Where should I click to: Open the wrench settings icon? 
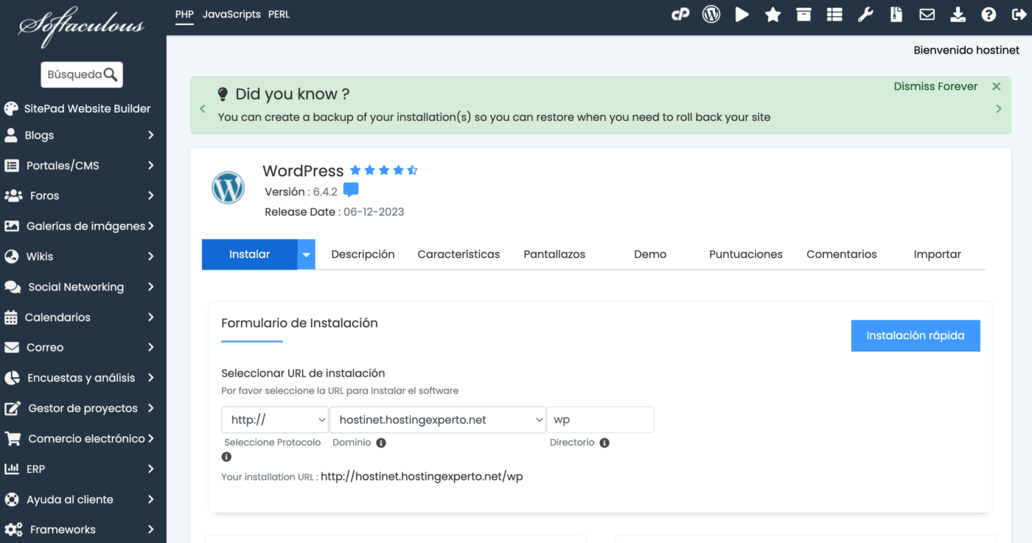pos(865,14)
